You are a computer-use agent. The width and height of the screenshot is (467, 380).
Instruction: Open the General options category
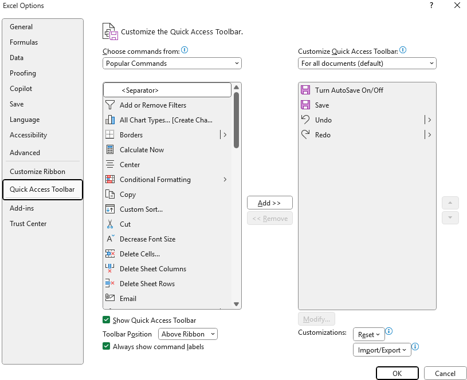(42, 27)
